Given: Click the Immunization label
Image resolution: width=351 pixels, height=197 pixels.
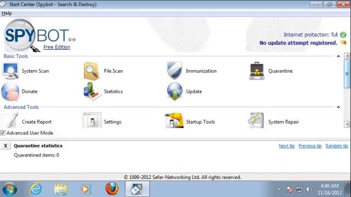Looking at the screenshot, I should (201, 71).
